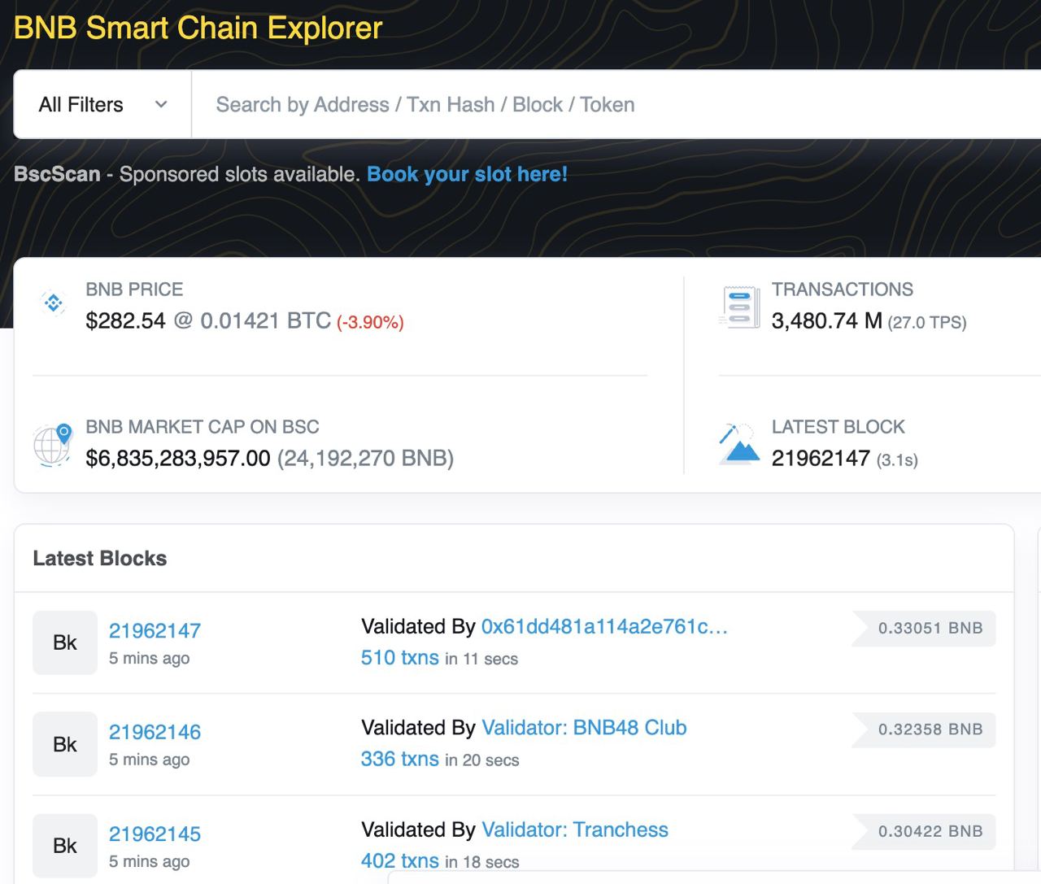1041x884 pixels.
Task: Click the 0.01421 BTC price text
Action: point(266,320)
